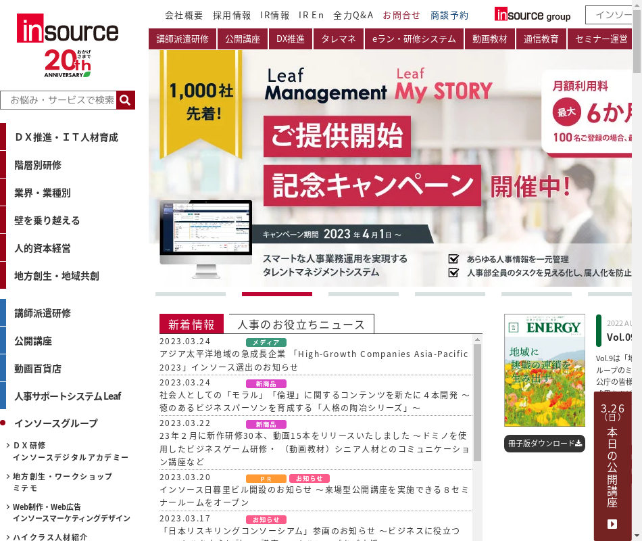Open 本日の公開講座 side banner
Image resolution: width=642 pixels, height=541 pixels.
click(x=612, y=467)
